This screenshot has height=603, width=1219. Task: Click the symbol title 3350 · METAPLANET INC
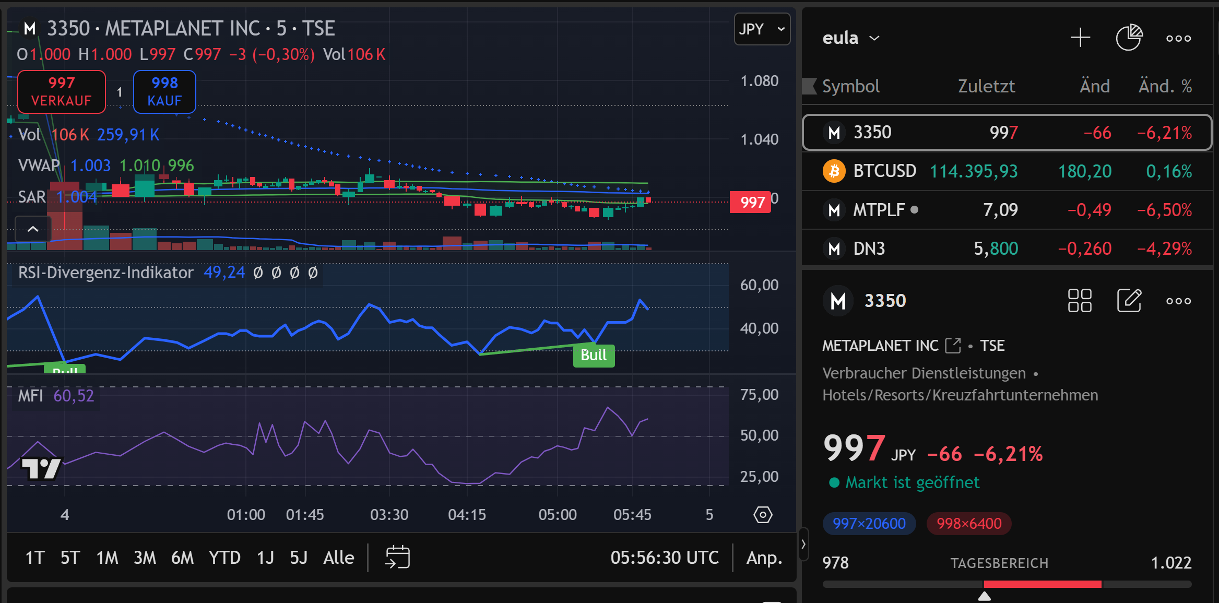153,29
